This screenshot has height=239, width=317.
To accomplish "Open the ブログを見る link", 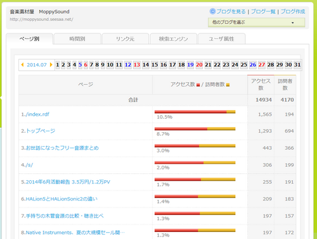I will [x=231, y=11].
